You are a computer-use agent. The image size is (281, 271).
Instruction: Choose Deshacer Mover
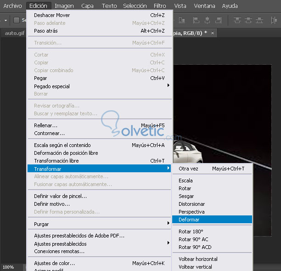coord(100,15)
